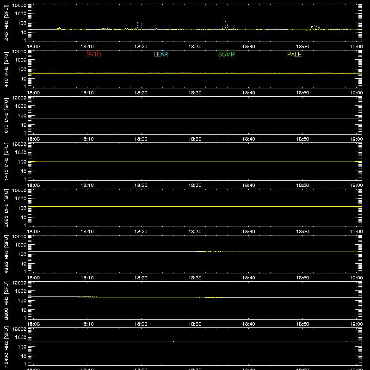Click 18:50 time label under 8800 MHz panel
Viewport: 370px width, 370px height.
[x=302, y=324]
